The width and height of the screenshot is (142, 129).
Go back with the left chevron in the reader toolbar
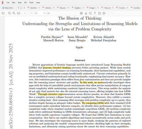pyautogui.click(x=25, y=13)
